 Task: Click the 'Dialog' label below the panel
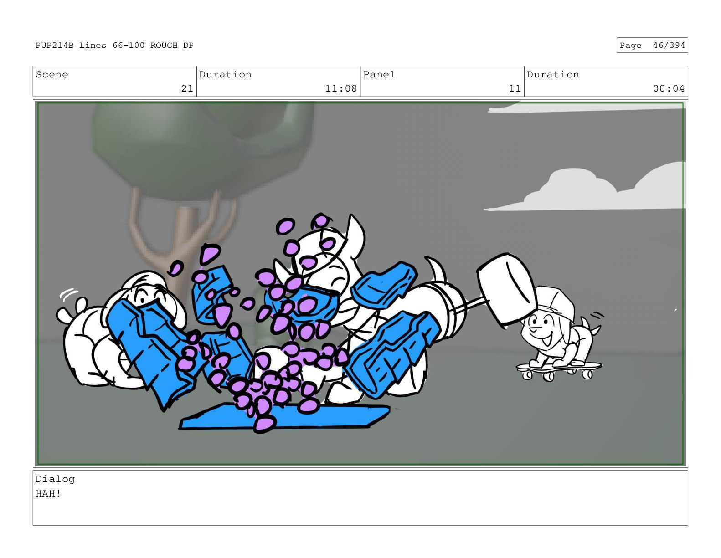click(55, 479)
